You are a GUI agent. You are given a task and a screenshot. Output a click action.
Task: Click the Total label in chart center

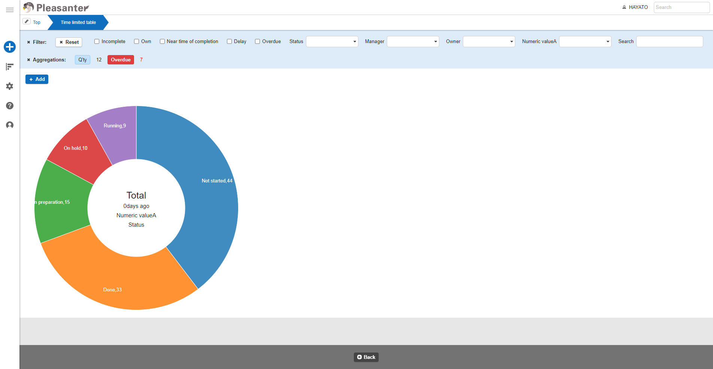(x=136, y=195)
